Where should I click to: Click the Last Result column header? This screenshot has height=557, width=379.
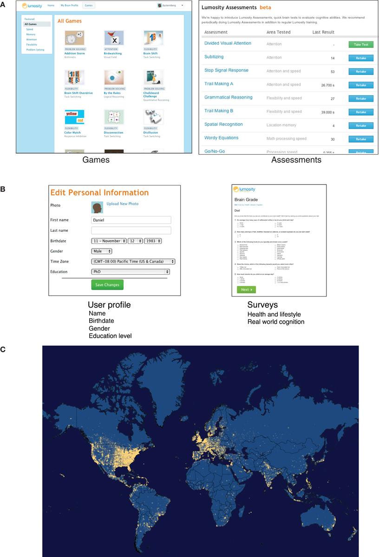pyautogui.click(x=323, y=33)
